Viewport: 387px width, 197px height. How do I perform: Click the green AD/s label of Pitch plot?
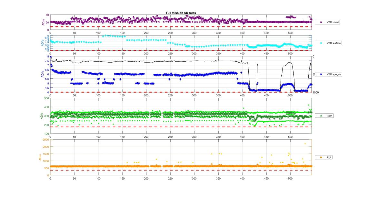coord(42,116)
